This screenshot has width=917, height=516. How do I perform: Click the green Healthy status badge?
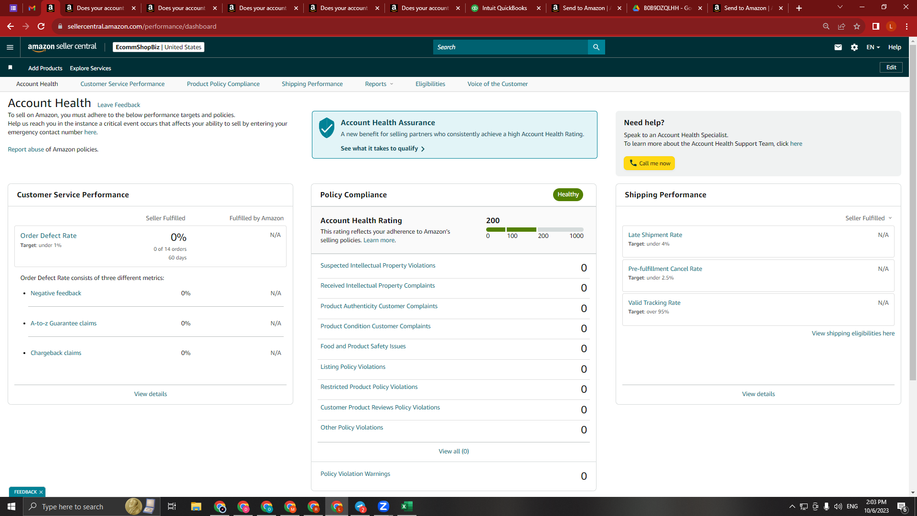(x=568, y=194)
